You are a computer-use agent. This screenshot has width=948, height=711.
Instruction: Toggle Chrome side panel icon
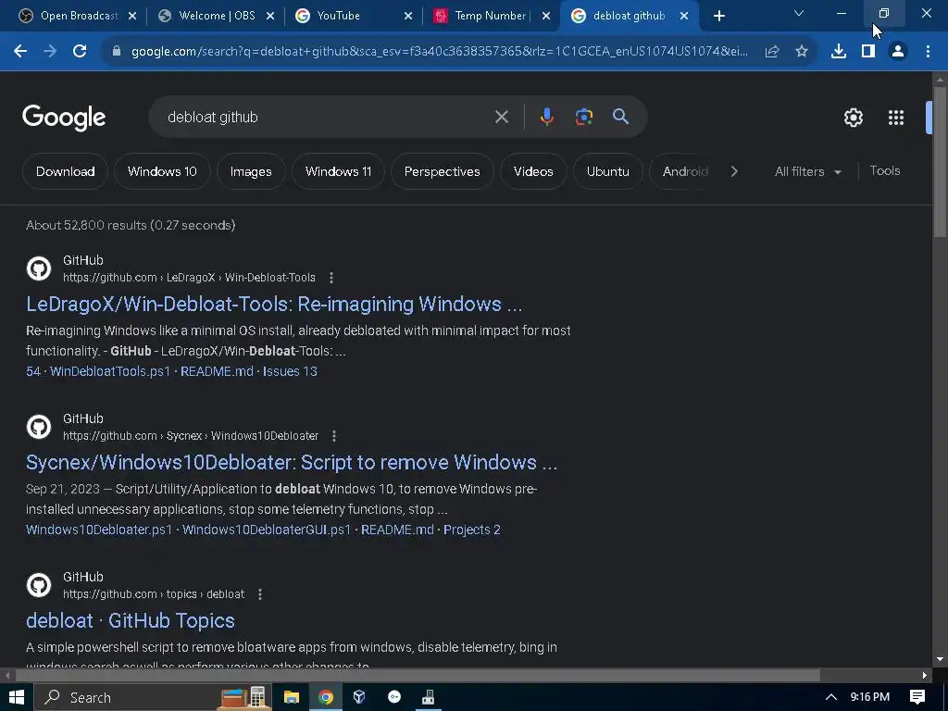[868, 52]
